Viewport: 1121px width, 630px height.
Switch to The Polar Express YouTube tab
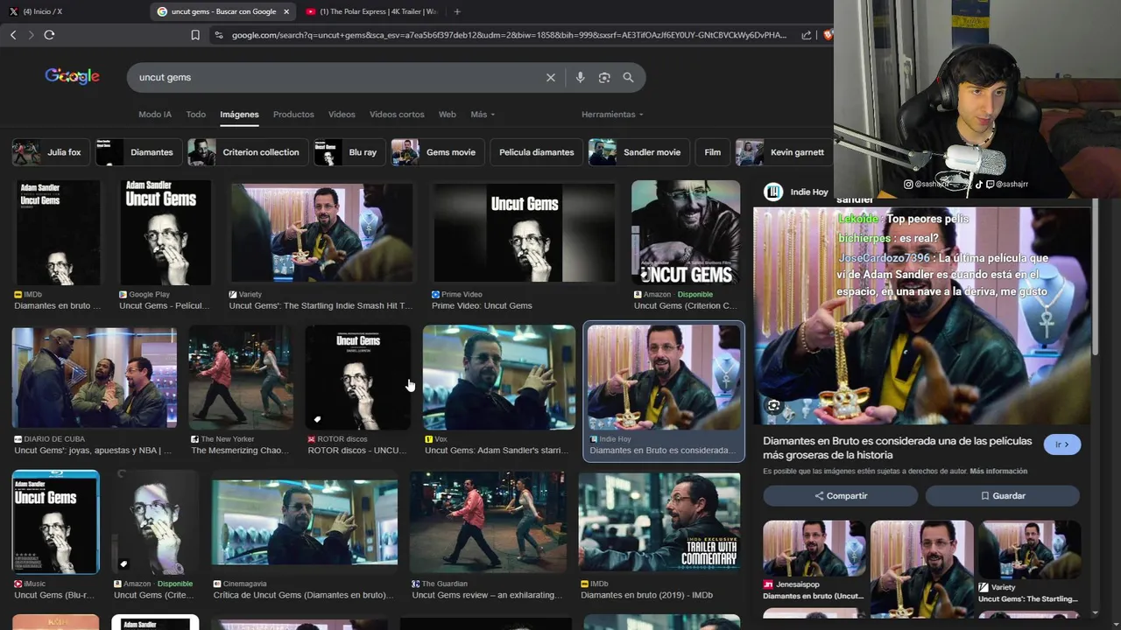(x=371, y=11)
